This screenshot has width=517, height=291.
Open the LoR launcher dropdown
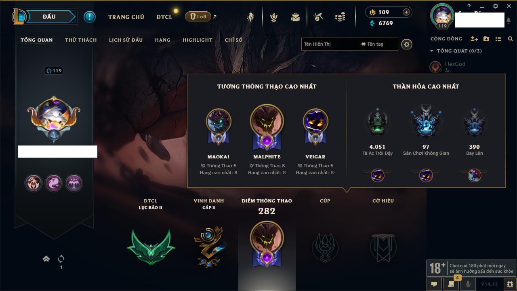pos(198,17)
